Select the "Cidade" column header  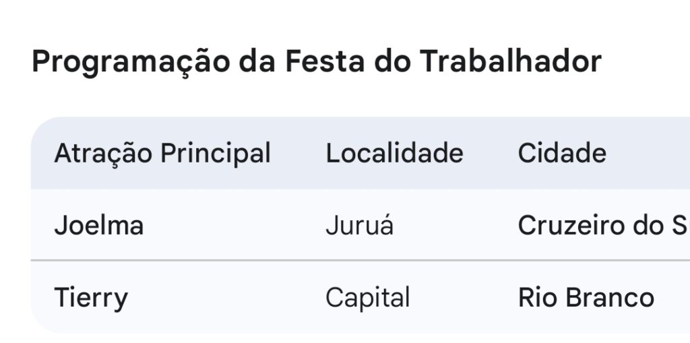(x=562, y=154)
